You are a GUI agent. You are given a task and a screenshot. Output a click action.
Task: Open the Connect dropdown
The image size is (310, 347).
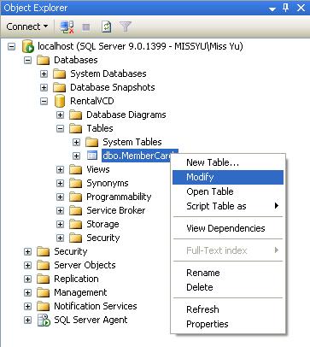point(27,26)
